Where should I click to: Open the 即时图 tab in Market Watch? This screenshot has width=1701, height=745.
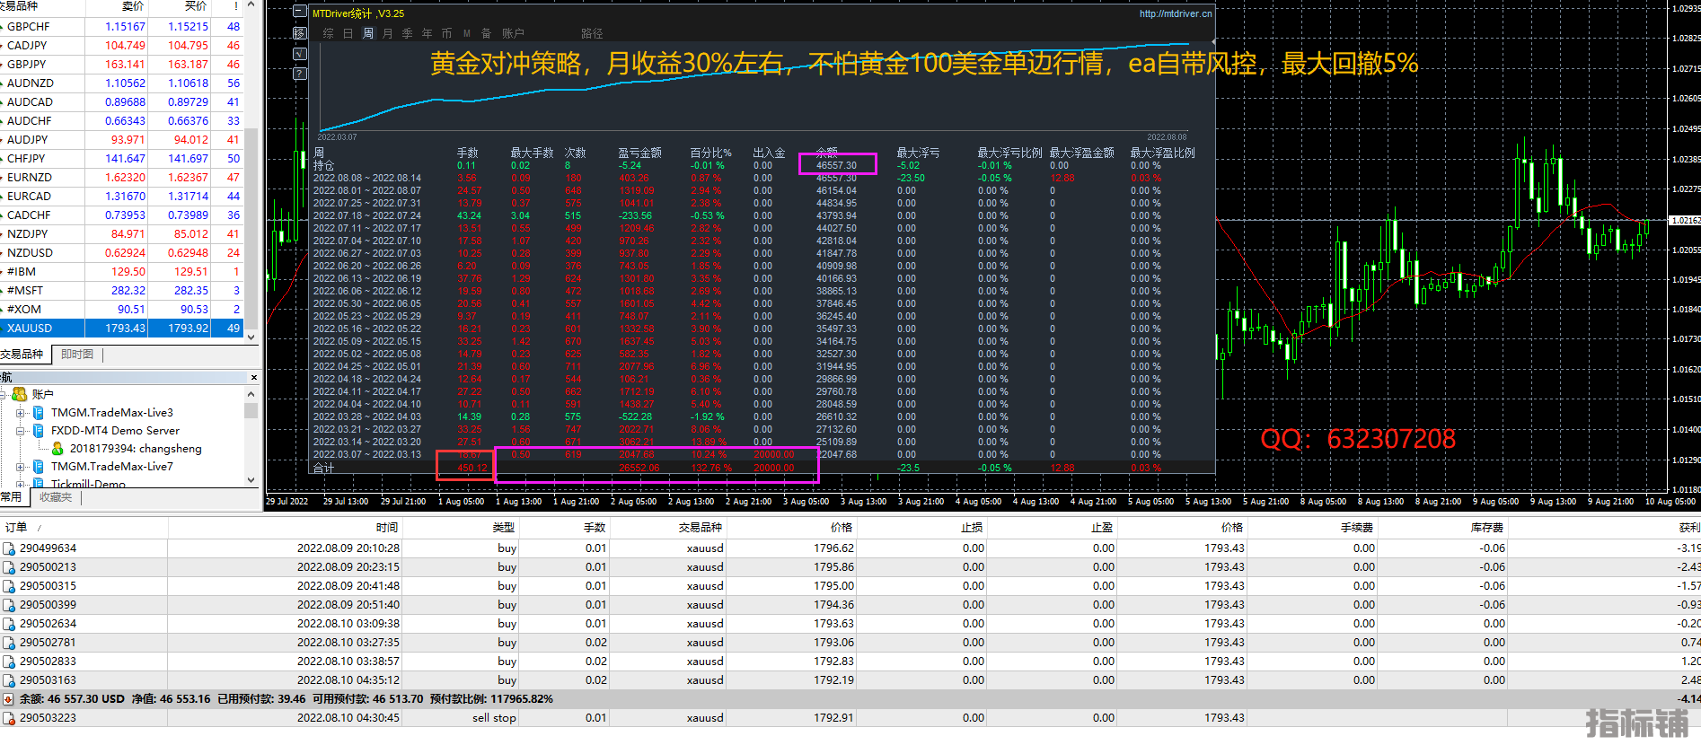point(77,355)
